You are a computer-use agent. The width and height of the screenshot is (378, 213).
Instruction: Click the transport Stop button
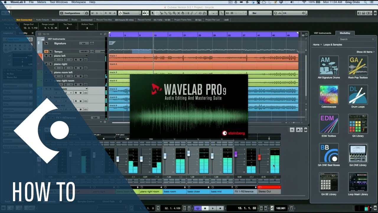[x=205, y=208]
